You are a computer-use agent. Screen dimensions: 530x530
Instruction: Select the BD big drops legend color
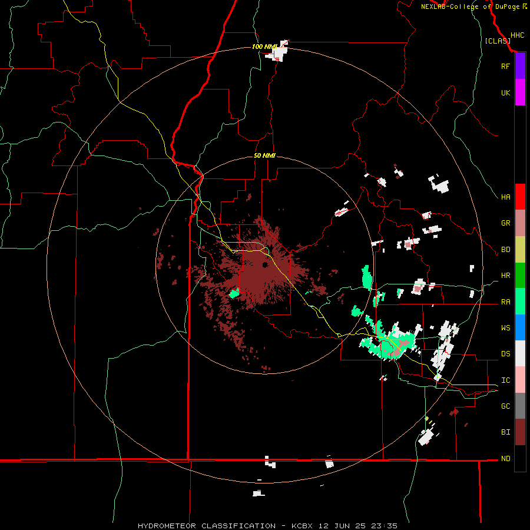(520, 249)
